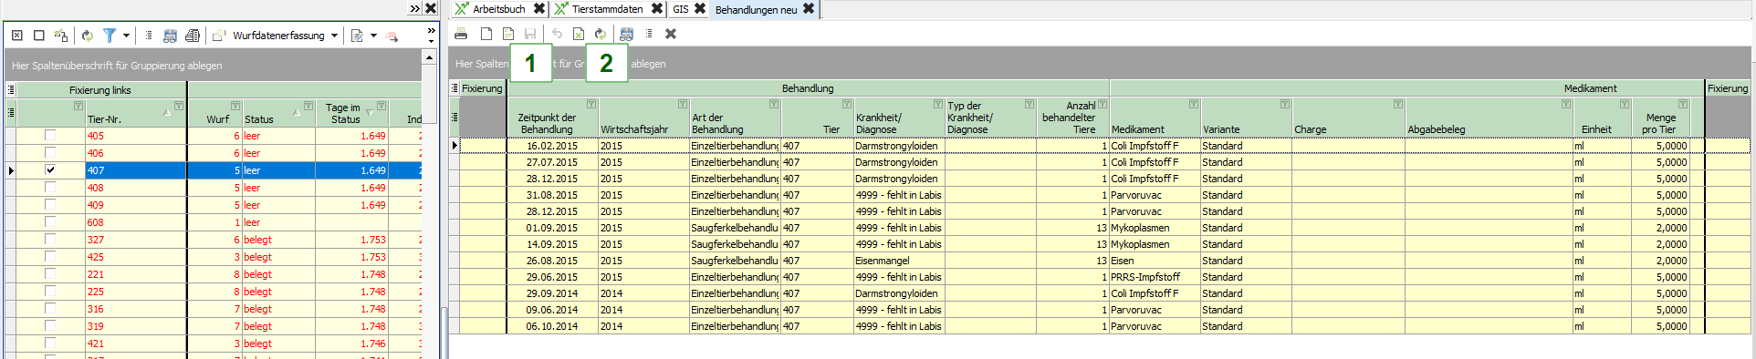Click the Abgabebeleg column header
This screenshot has width=1756, height=359.
point(1489,118)
